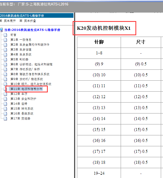Click the page icon beside 第7章 传动系统
This screenshot has width=163, height=178.
[5, 69]
